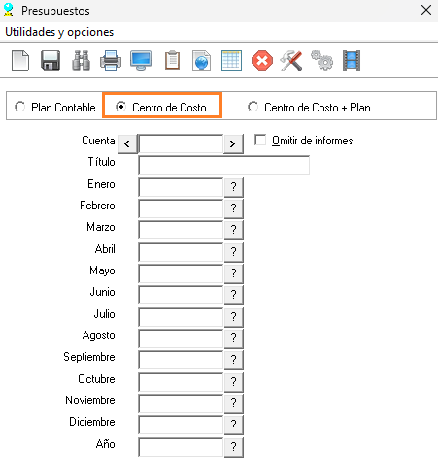Click the red X delete icon
The height and width of the screenshot is (476, 438).
pos(262,60)
